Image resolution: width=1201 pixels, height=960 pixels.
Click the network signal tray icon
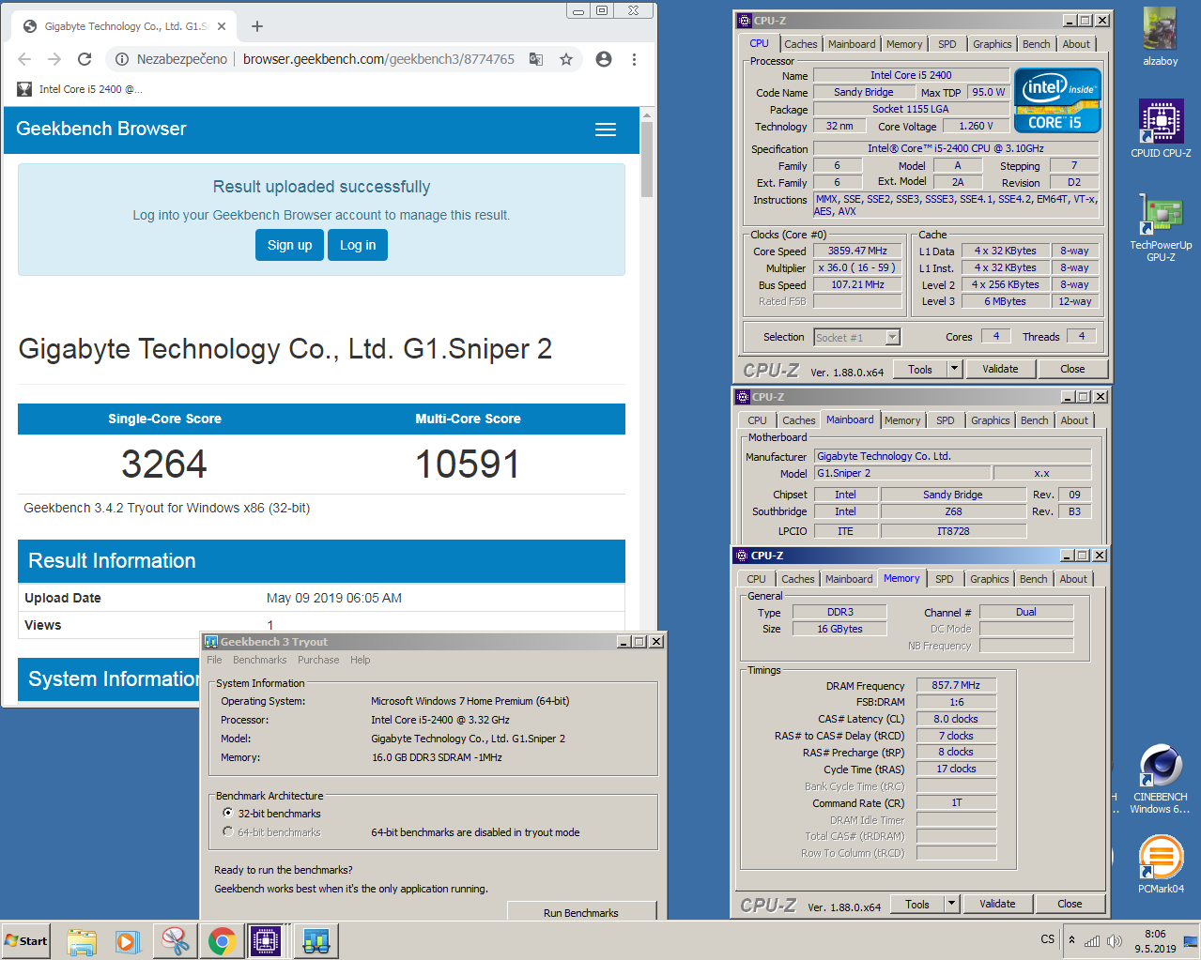1092,940
